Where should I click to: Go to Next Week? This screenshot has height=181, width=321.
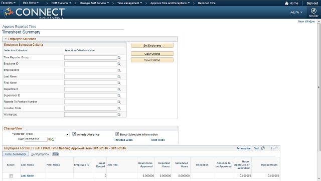pos(158,140)
